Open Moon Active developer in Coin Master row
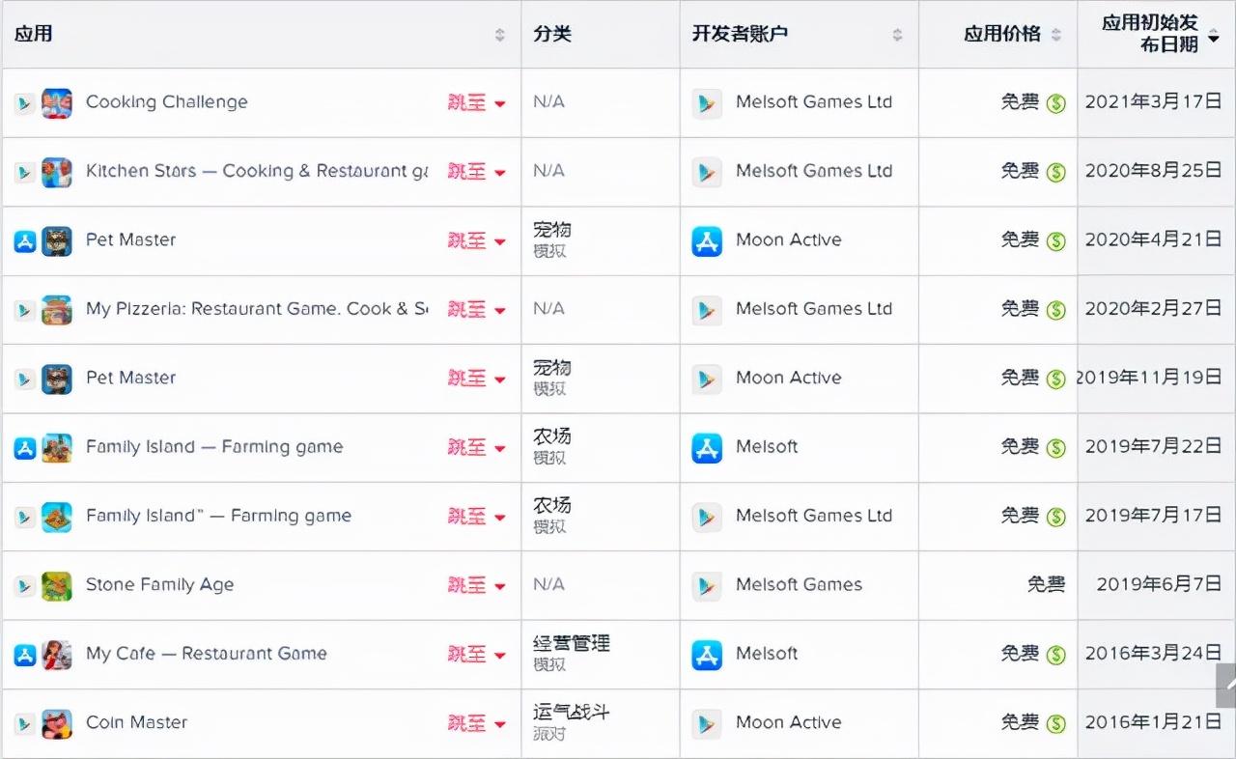Image resolution: width=1236 pixels, height=759 pixels. point(788,723)
